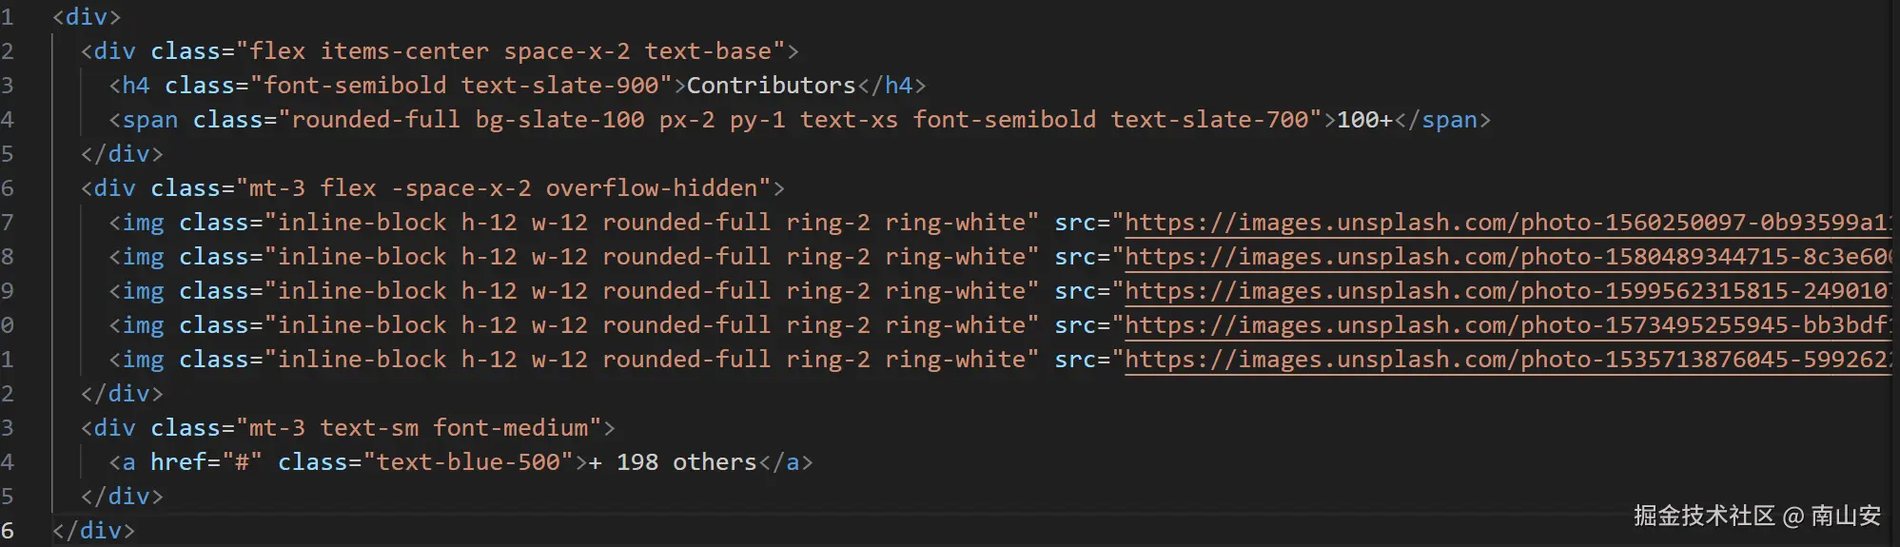
Task: Click the "Contributors" heading text
Action: pos(771,86)
